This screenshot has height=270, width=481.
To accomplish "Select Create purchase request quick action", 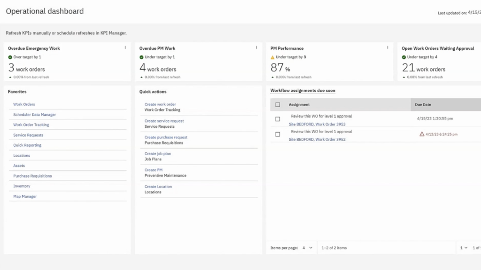I will tap(166, 137).
